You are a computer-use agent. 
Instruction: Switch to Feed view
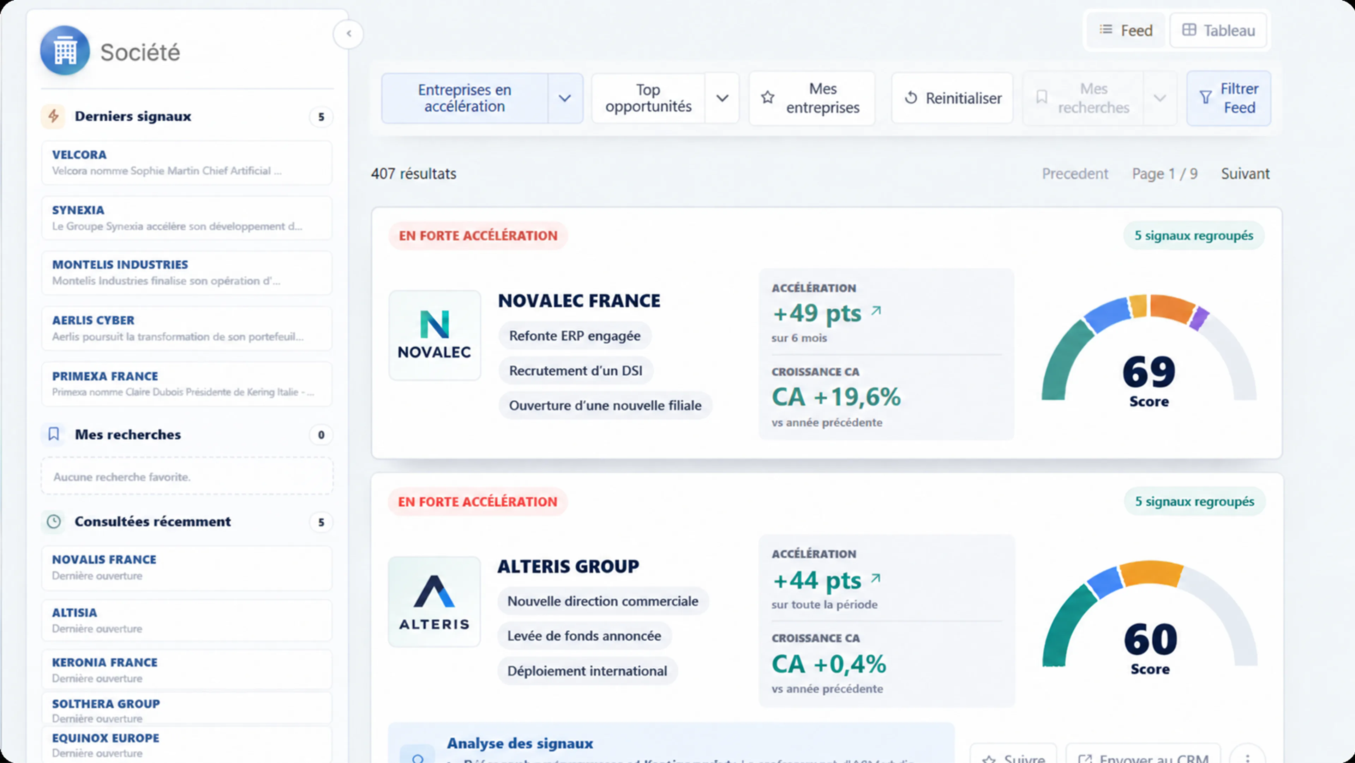tap(1126, 30)
